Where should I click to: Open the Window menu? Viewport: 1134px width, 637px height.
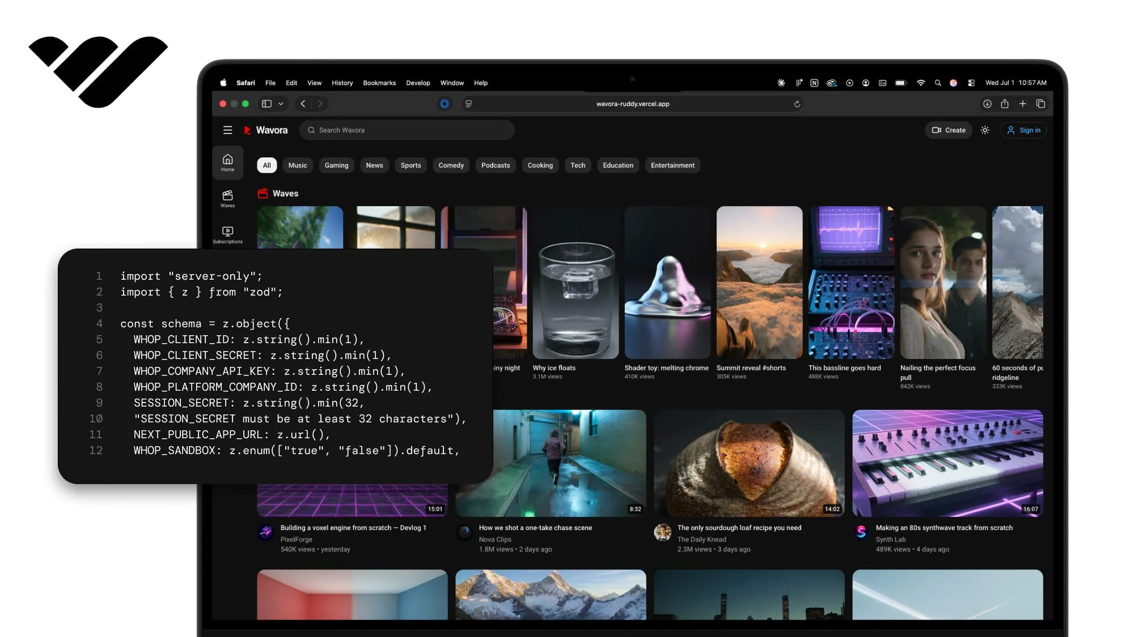[x=452, y=83]
